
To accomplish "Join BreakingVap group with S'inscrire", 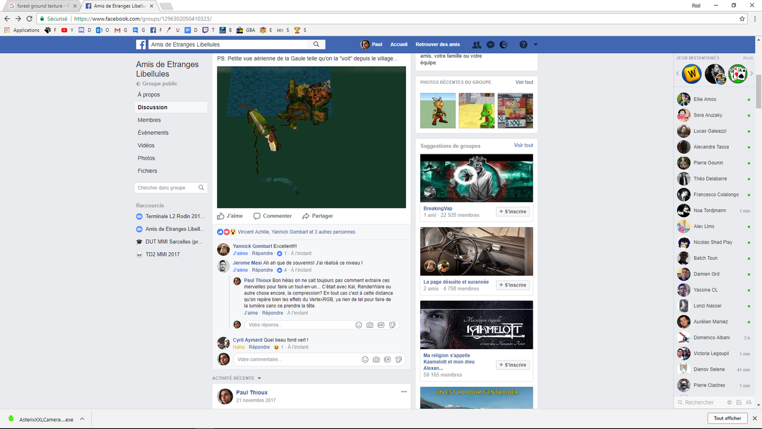I will tap(513, 212).
